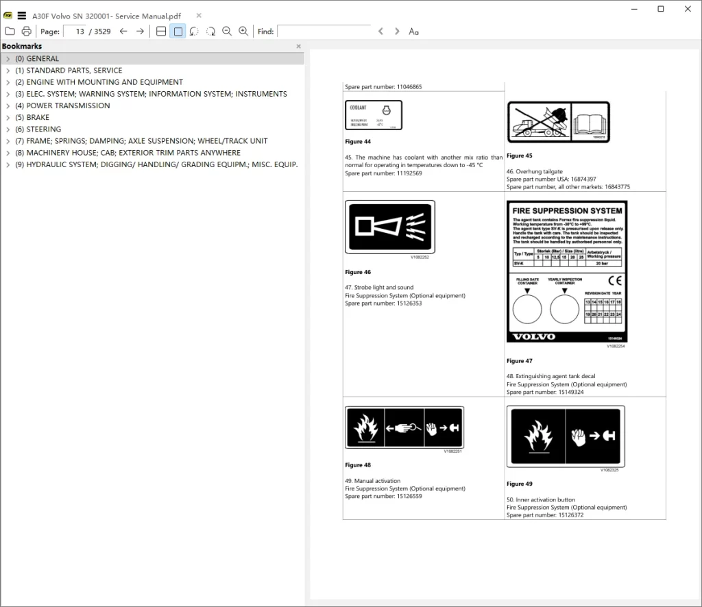Expand the (7) FRAME; SPRINGS; DAMPING bookmark
The image size is (702, 607).
8,141
